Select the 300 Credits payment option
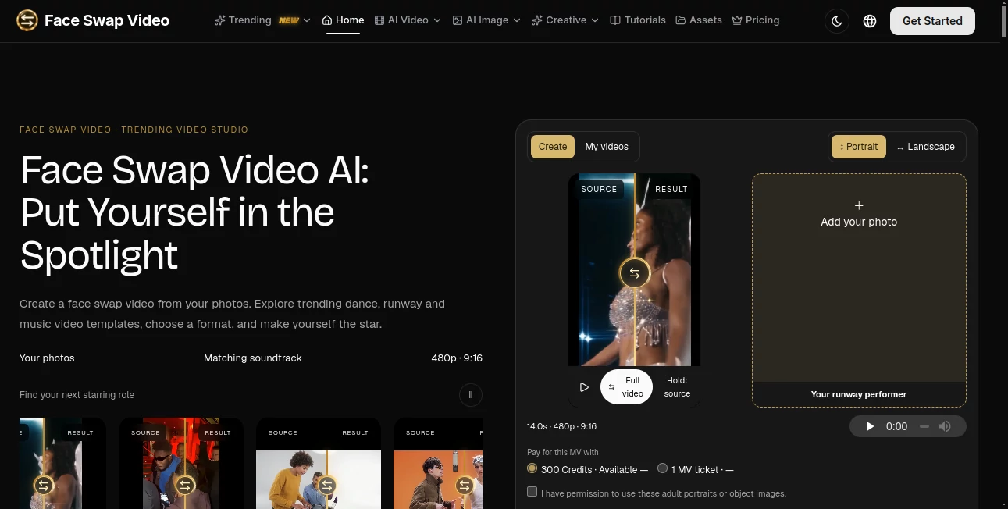The image size is (1008, 509). pos(532,468)
